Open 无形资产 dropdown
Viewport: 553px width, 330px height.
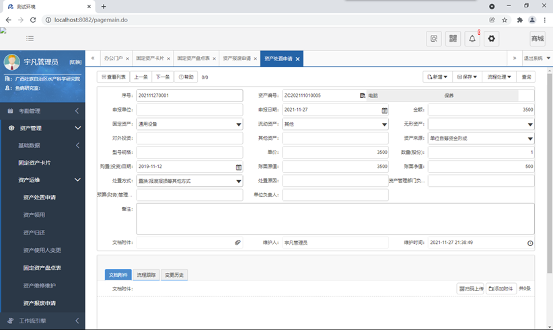pos(481,124)
